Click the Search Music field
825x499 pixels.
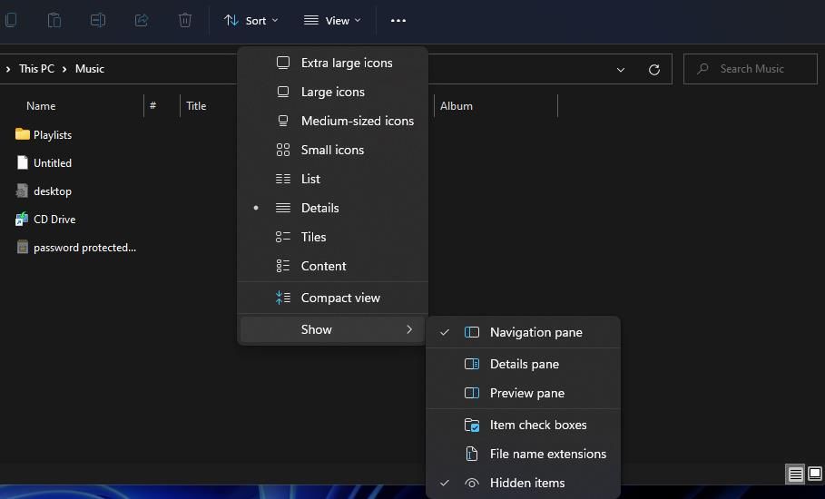(x=751, y=69)
